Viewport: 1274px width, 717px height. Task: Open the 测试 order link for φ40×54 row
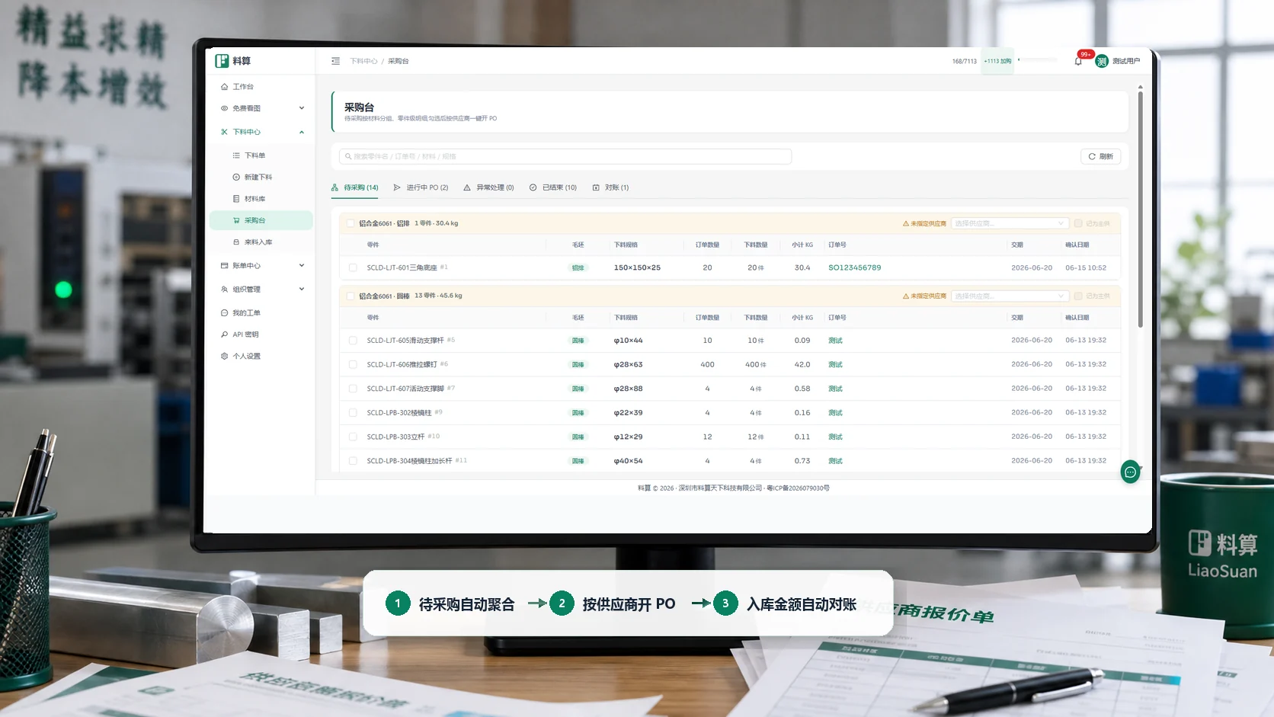tap(835, 461)
